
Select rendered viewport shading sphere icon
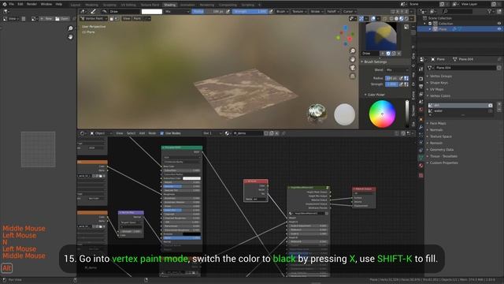(x=406, y=19)
